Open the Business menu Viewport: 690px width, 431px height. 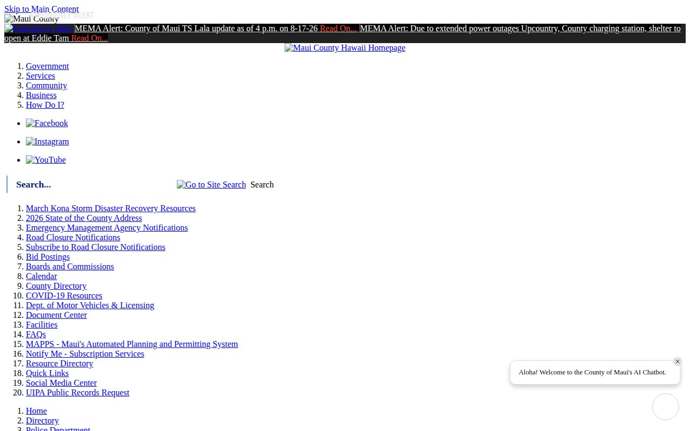[41, 95]
